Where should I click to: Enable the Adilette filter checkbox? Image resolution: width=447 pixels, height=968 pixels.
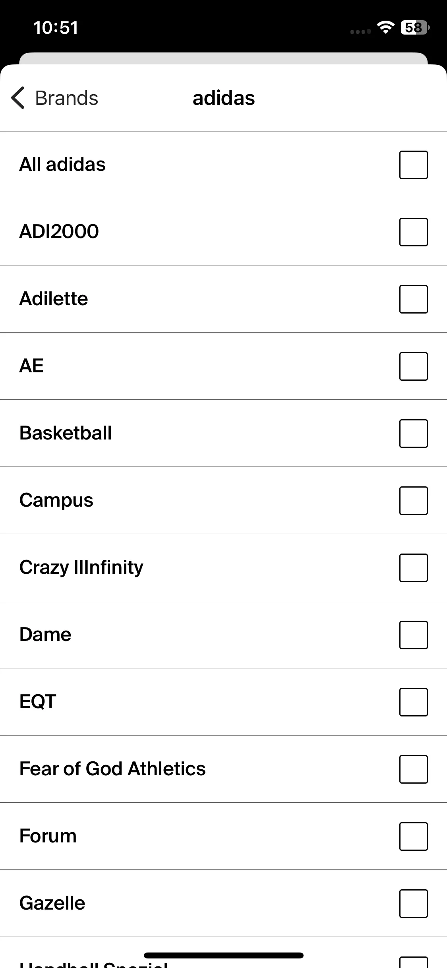click(x=414, y=299)
